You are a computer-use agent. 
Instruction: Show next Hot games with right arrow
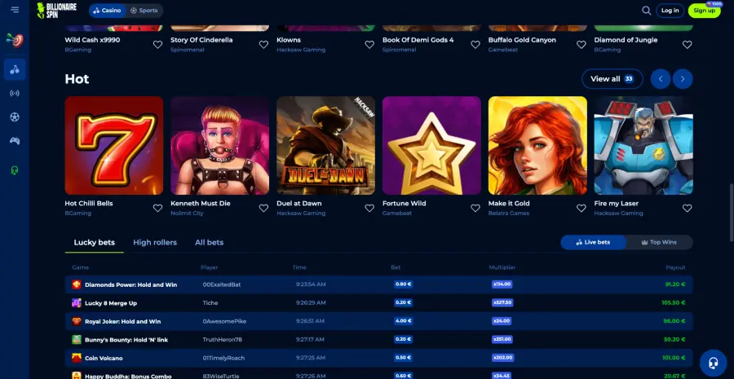click(x=683, y=78)
